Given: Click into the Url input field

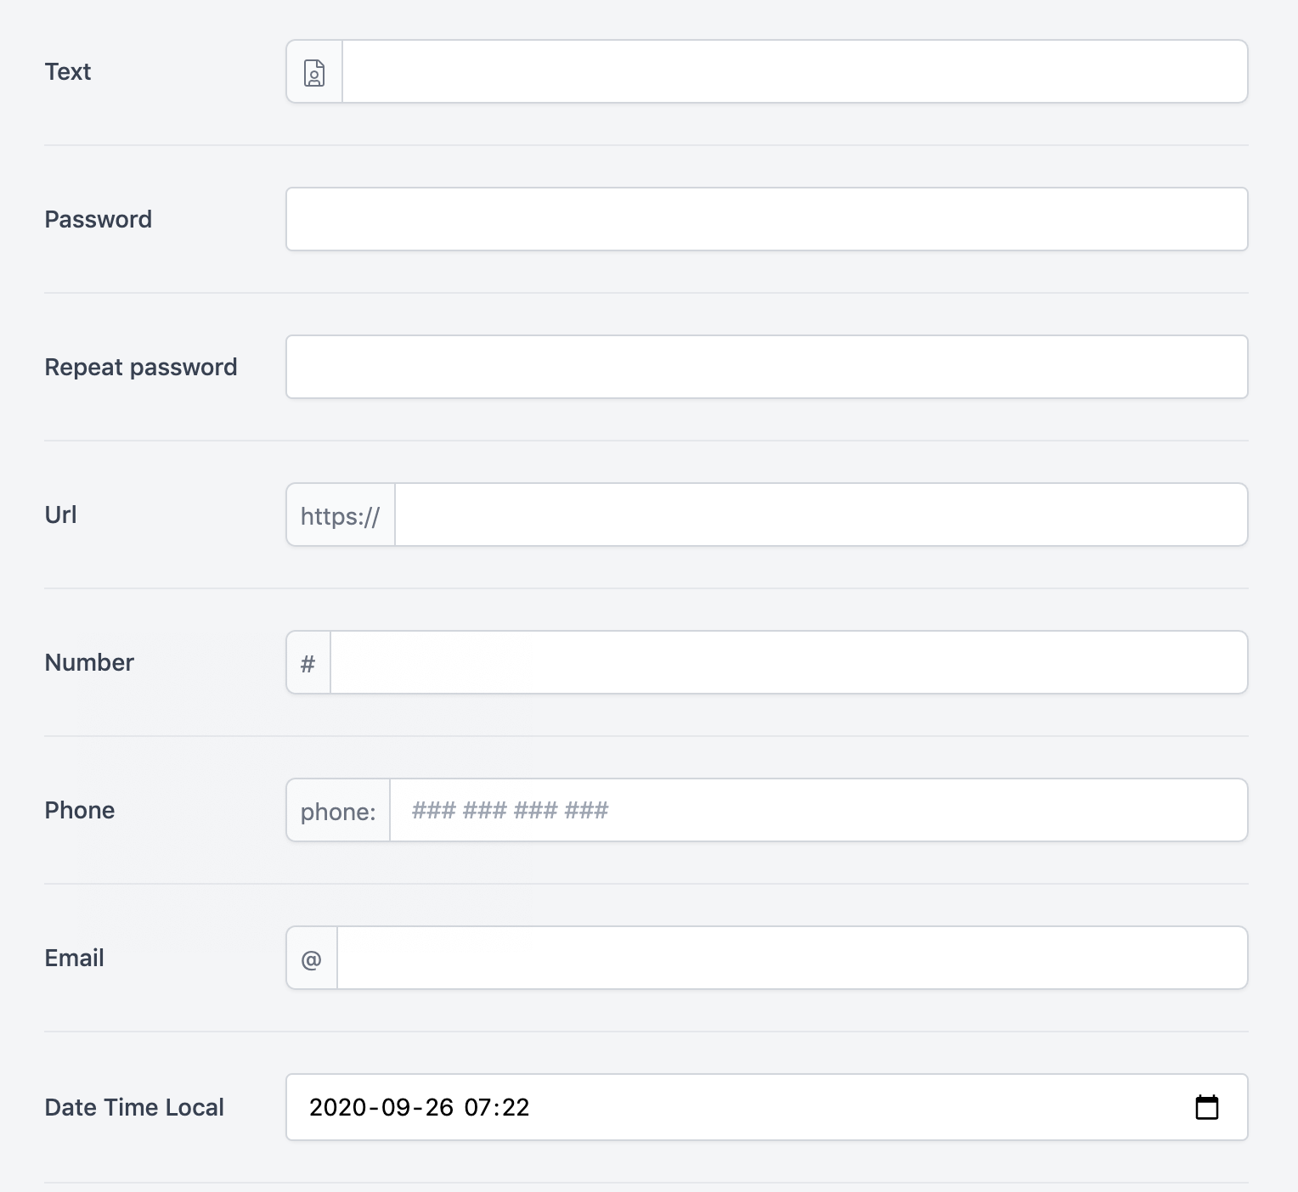Looking at the screenshot, I should pos(821,514).
